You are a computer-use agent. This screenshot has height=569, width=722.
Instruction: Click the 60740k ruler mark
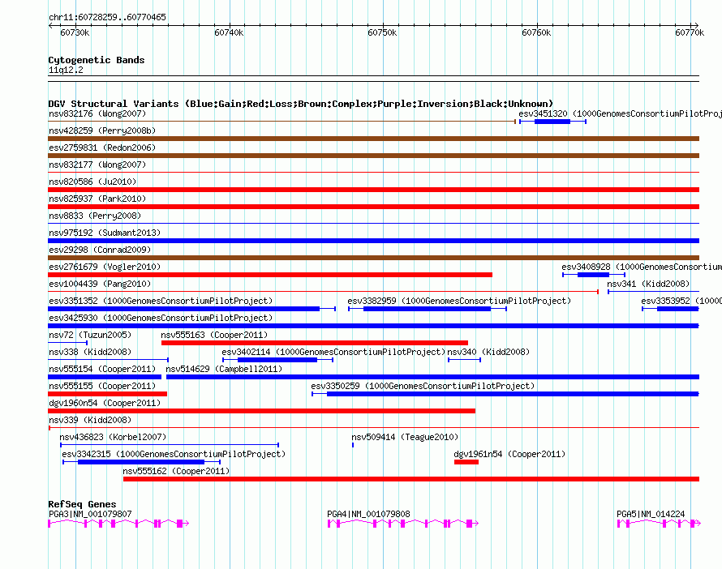pos(229,32)
